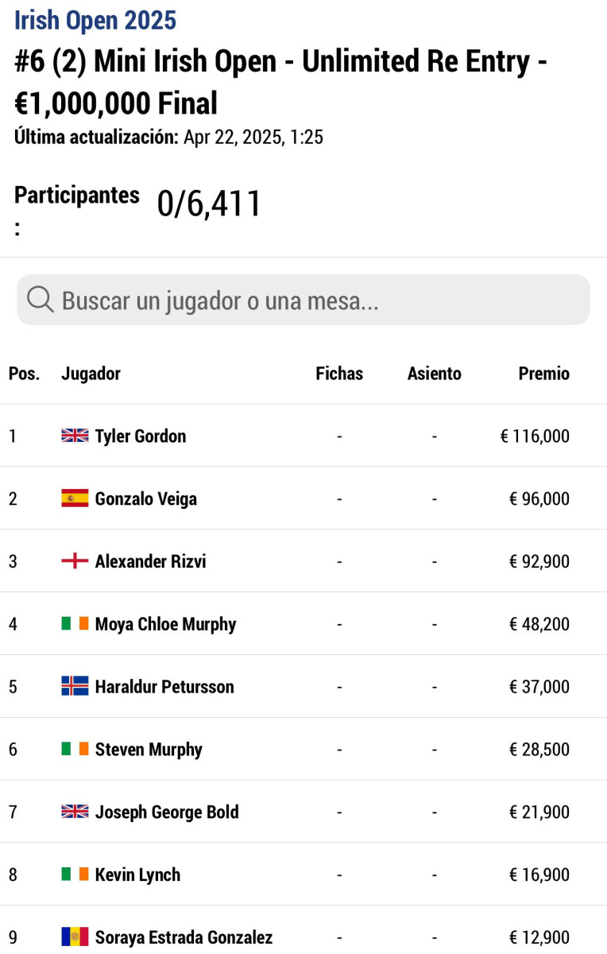Image resolution: width=607 pixels, height=954 pixels.
Task: Click the Iceland flag beside Haraldur Petursson
Action: (x=75, y=686)
